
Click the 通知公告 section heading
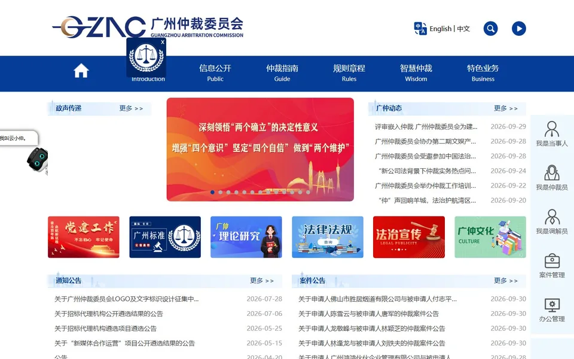pyautogui.click(x=68, y=281)
